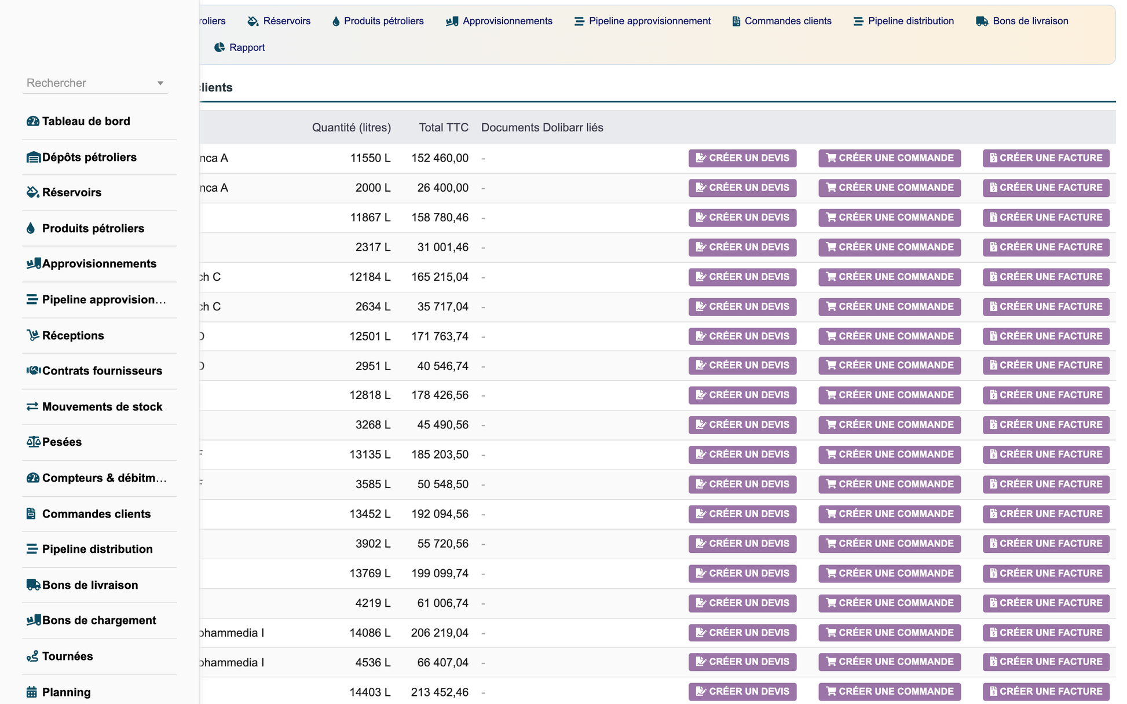Click the Réservoirs fill-drip icon in sidebar
The height and width of the screenshot is (704, 1127).
pyautogui.click(x=33, y=192)
